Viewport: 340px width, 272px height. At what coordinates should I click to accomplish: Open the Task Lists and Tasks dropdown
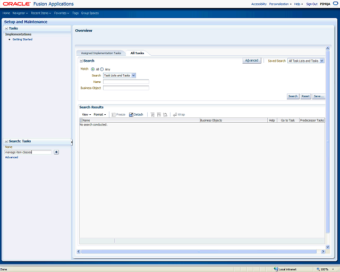[x=133, y=75]
